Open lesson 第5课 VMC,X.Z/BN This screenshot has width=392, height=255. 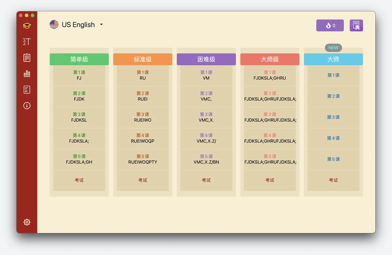click(206, 159)
